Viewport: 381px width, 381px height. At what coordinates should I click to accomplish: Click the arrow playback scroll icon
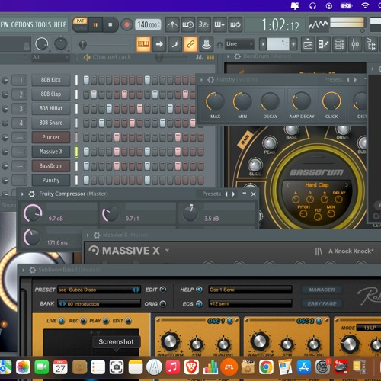point(159,44)
